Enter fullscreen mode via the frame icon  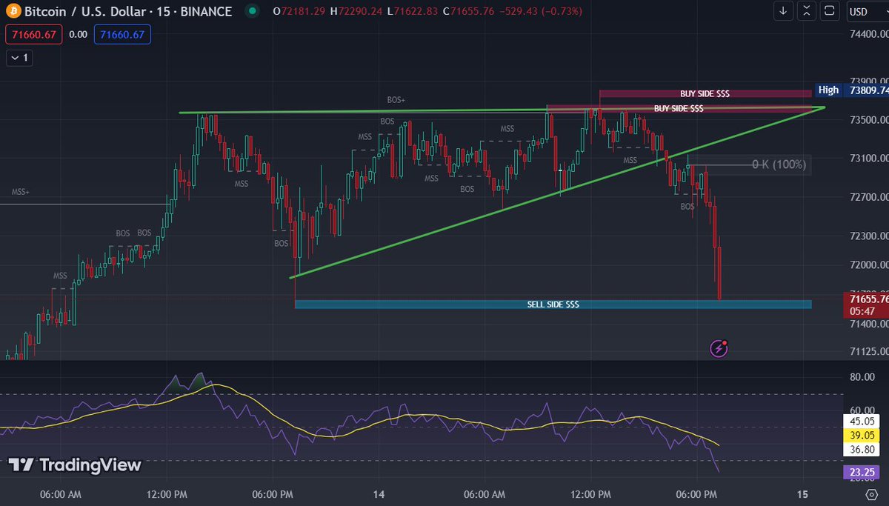830,11
